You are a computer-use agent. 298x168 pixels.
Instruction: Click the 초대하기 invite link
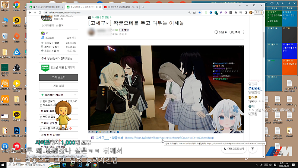[72, 38]
